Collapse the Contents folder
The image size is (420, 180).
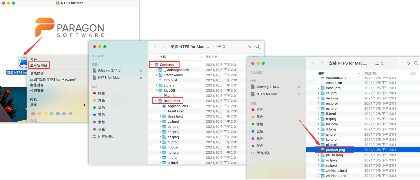[152, 65]
